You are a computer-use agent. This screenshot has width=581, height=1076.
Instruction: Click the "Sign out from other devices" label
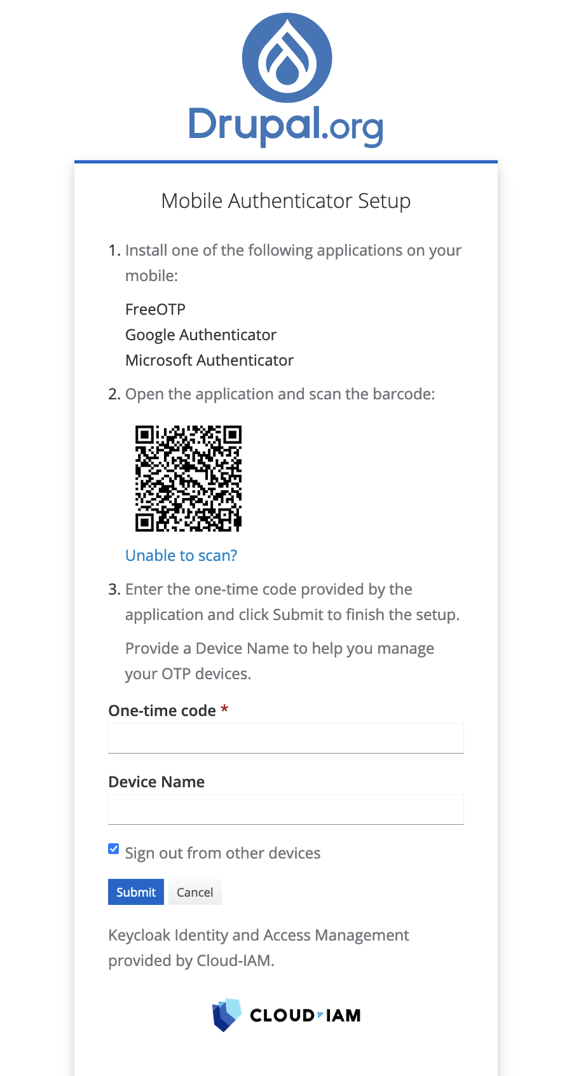point(222,853)
